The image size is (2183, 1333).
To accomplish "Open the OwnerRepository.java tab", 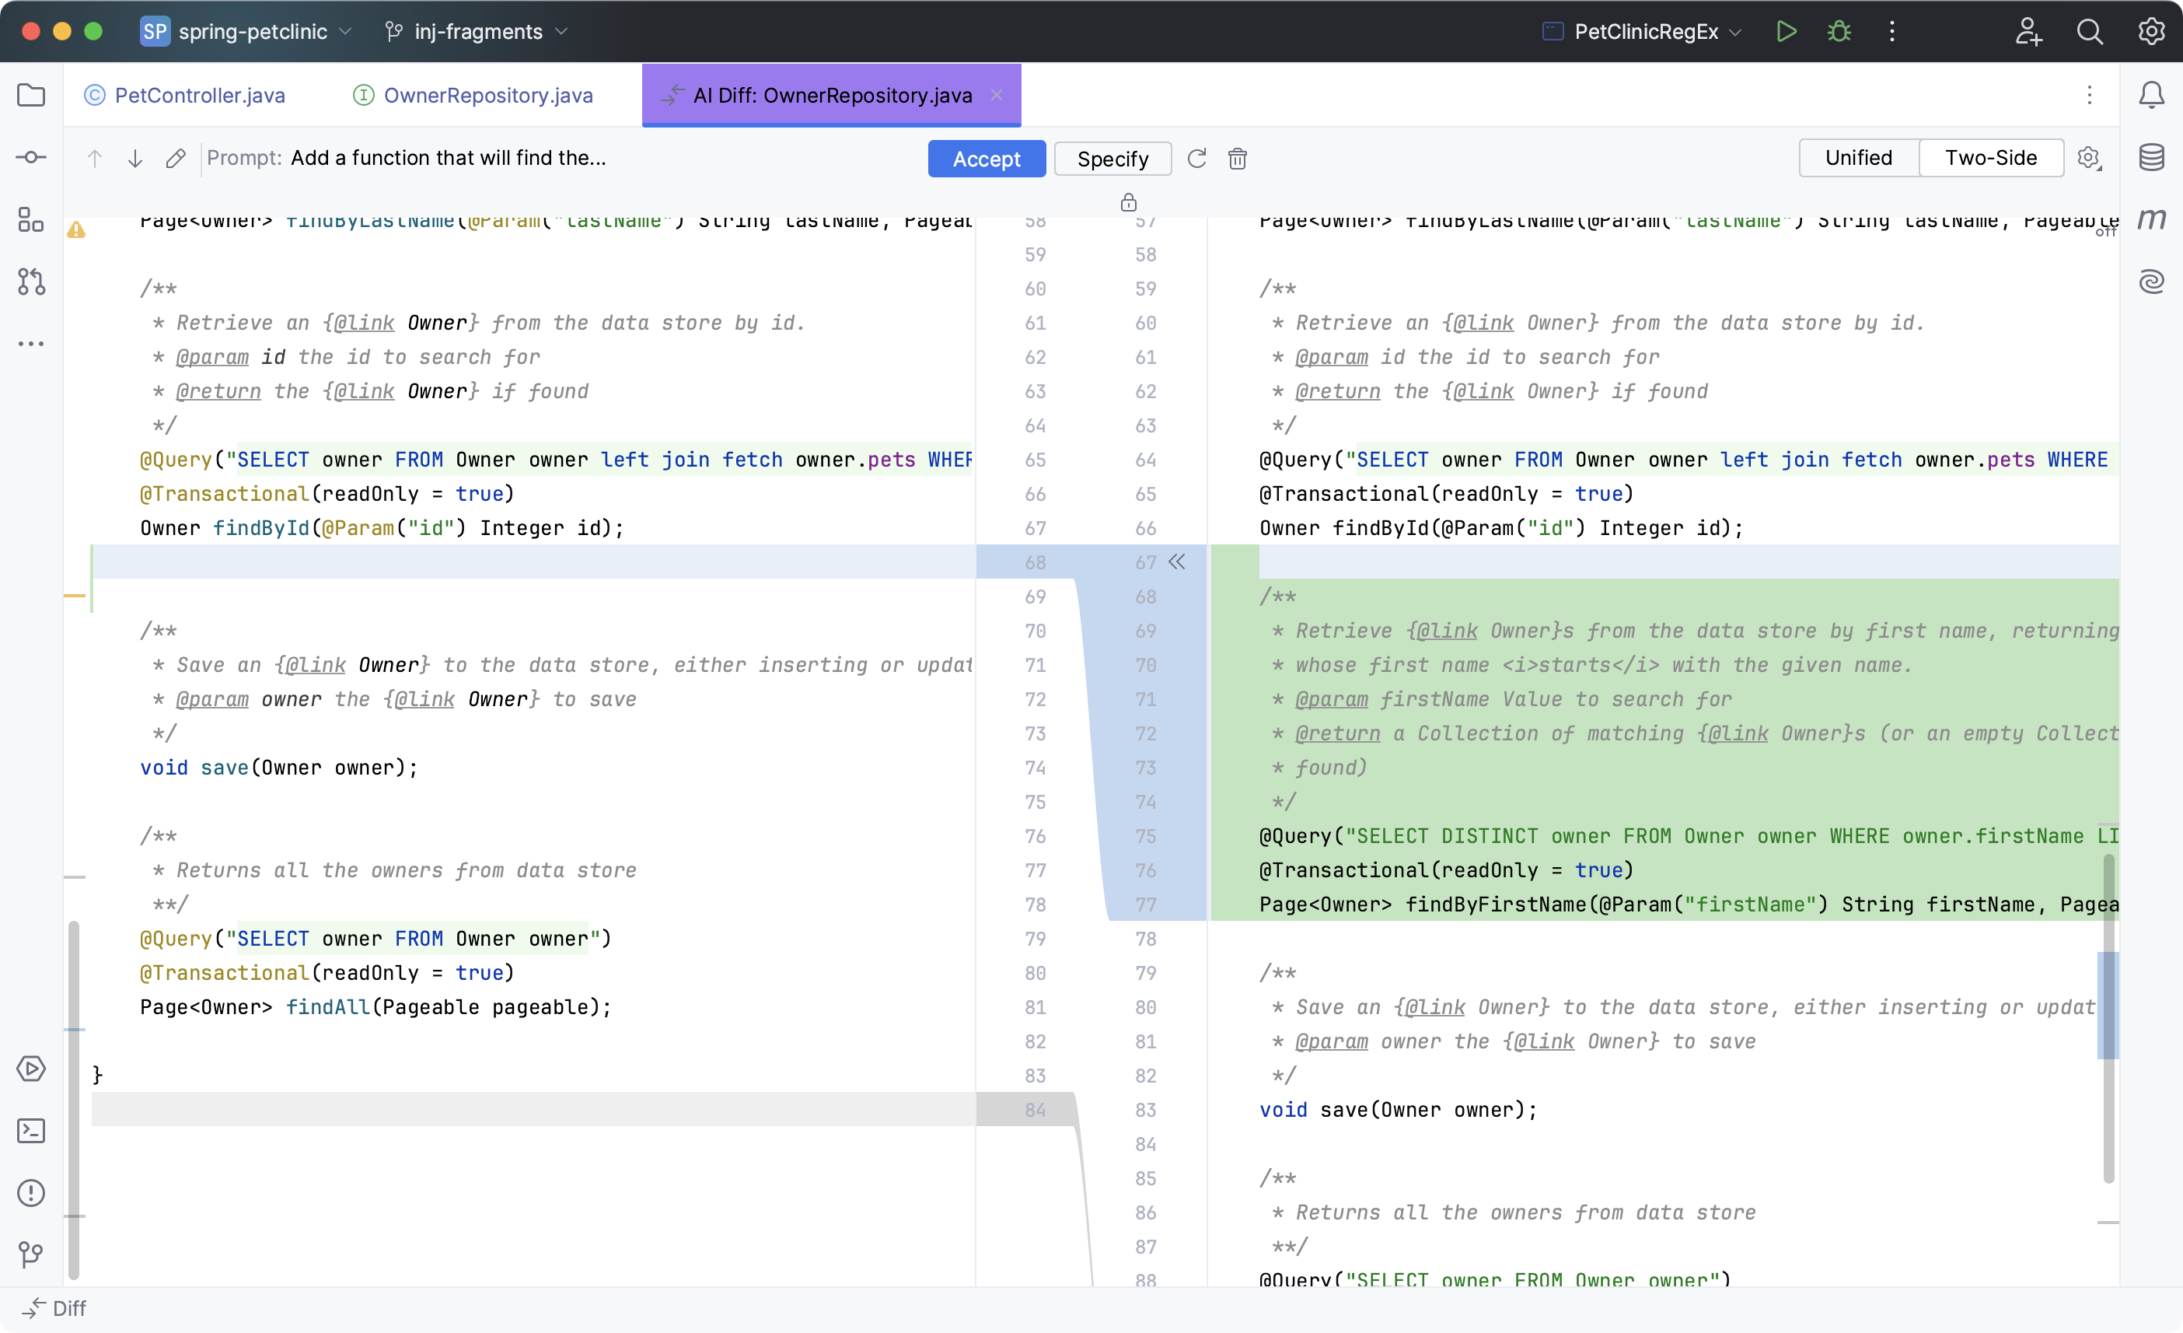I will point(487,95).
